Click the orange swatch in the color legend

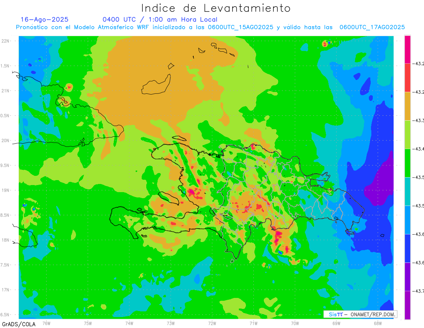coord(407,106)
